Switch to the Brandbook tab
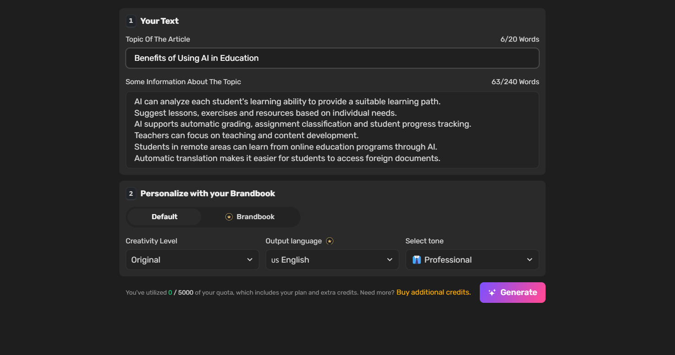Viewport: 675px width, 355px height. [250, 217]
